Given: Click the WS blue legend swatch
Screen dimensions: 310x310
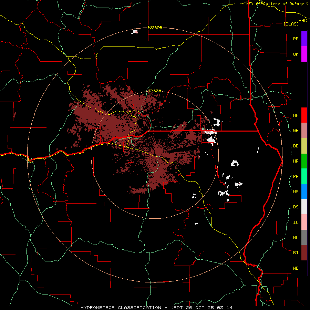Looking at the screenshot, I should click(304, 192).
